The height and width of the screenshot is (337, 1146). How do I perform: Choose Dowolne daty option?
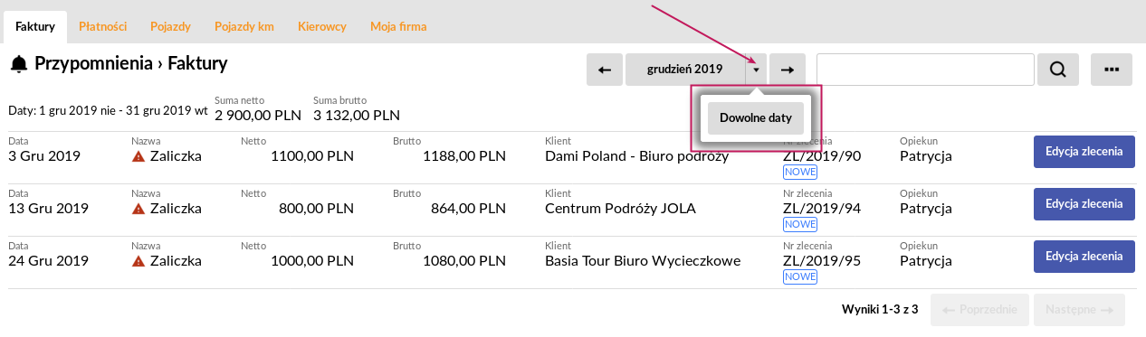756,118
